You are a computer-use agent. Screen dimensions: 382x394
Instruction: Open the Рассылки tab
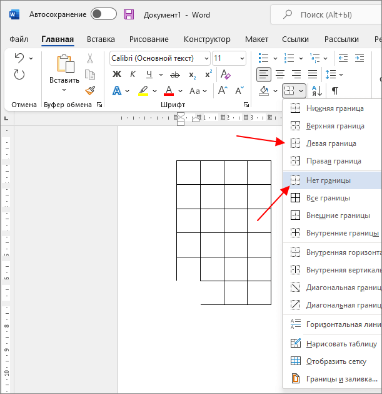pyautogui.click(x=341, y=39)
